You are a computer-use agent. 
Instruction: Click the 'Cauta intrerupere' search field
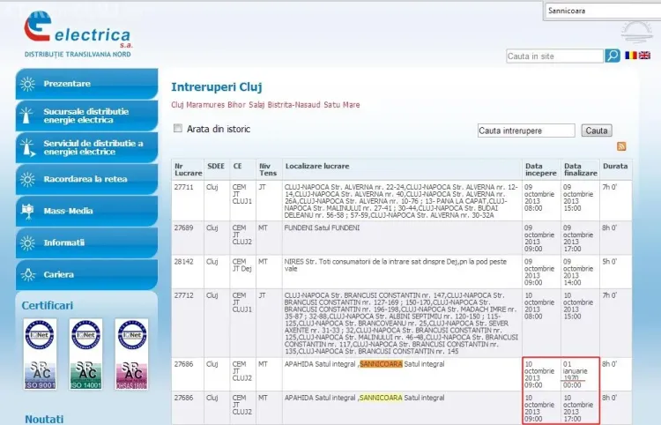pyautogui.click(x=526, y=130)
